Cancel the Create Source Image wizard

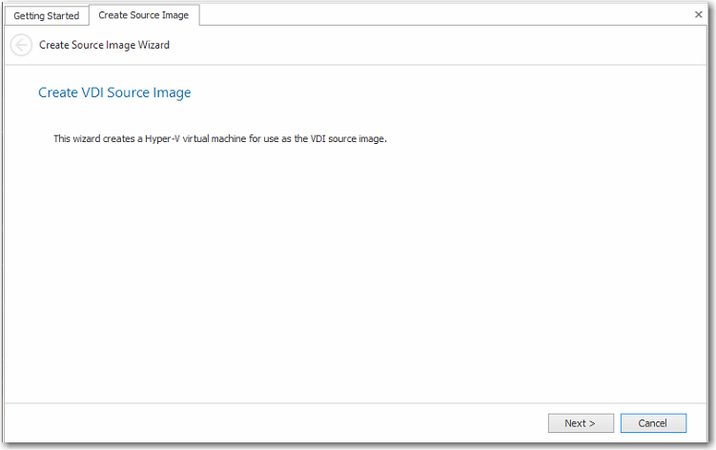653,423
